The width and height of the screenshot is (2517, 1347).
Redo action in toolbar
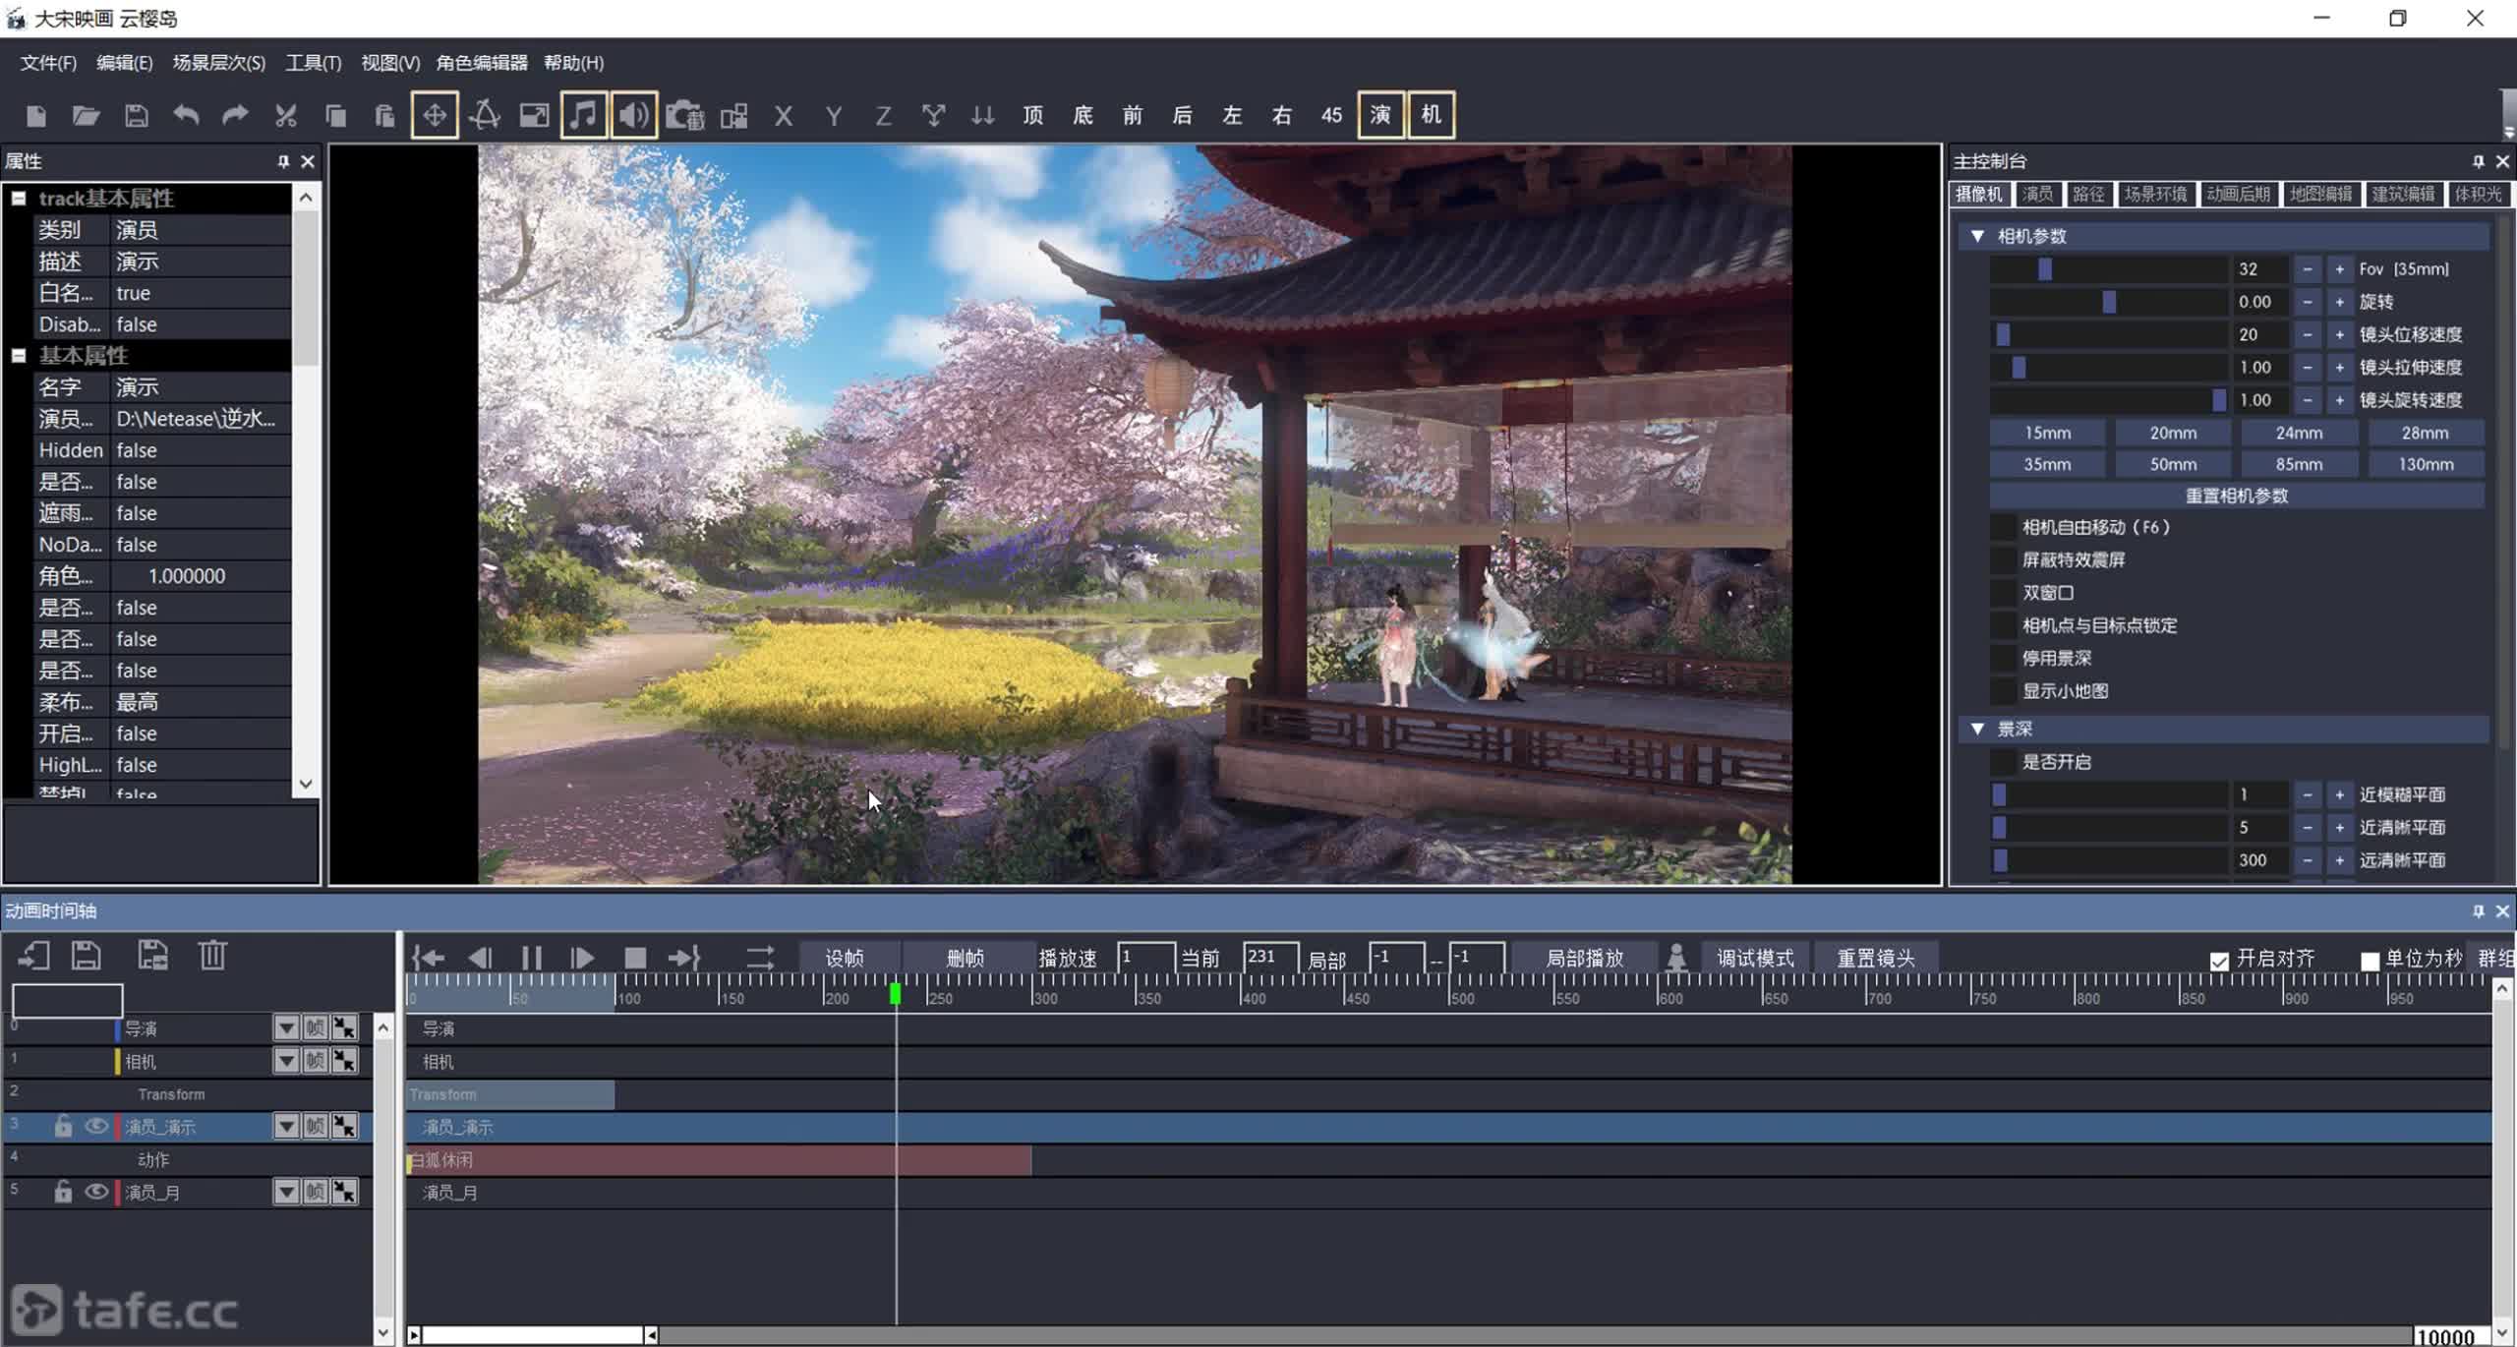[235, 116]
